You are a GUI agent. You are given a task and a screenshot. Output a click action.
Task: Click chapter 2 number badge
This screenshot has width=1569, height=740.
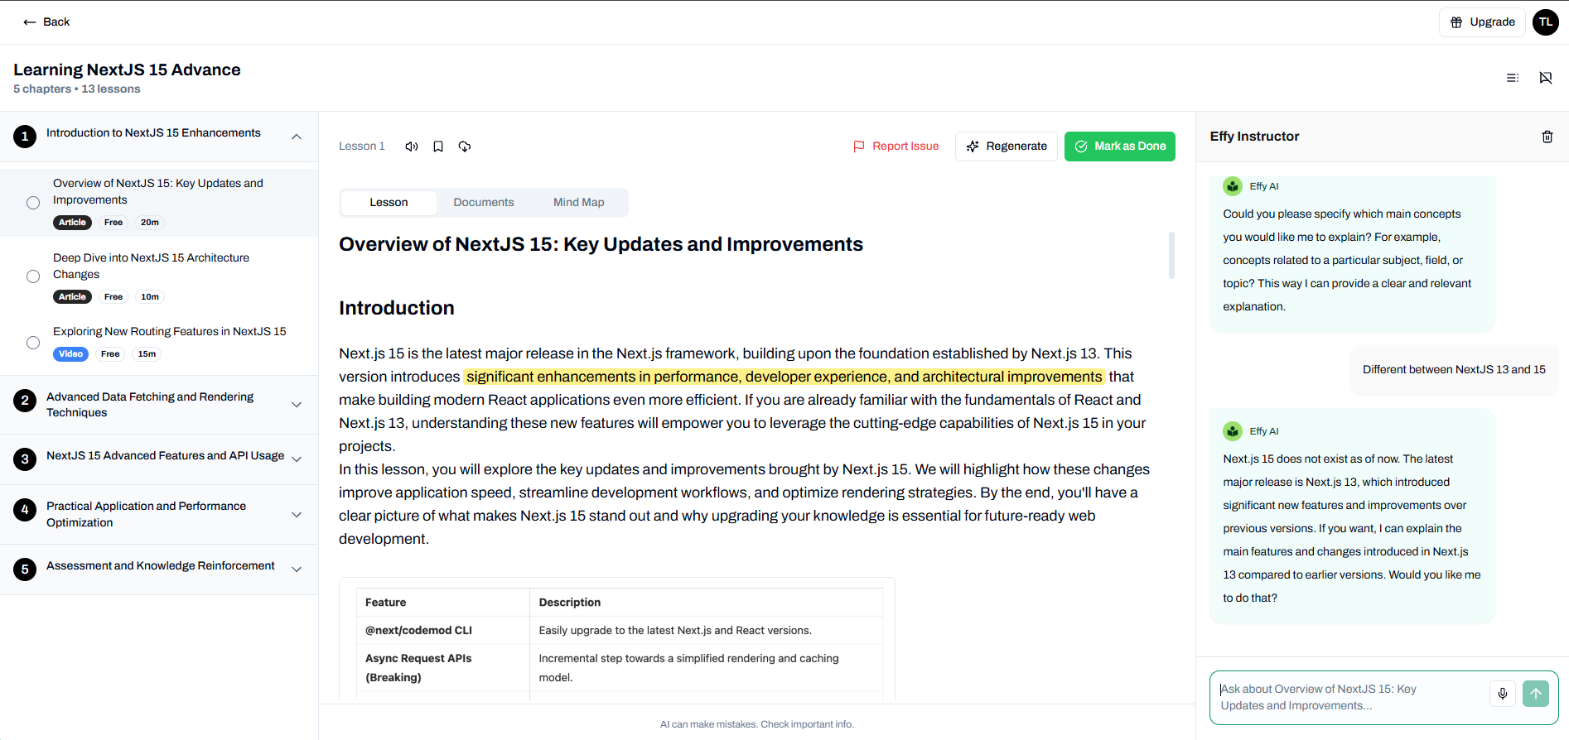click(x=25, y=401)
